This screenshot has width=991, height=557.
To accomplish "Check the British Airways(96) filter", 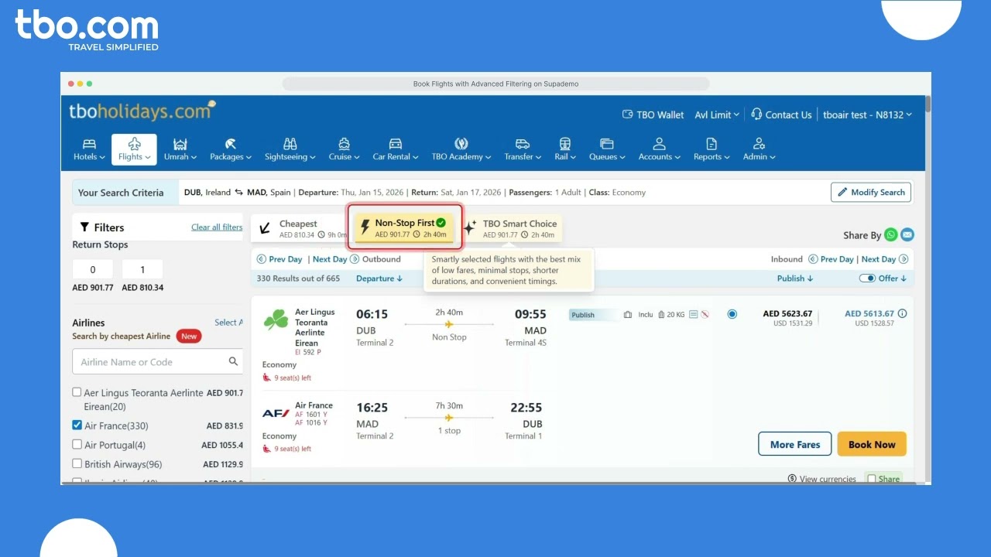I will click(x=77, y=463).
